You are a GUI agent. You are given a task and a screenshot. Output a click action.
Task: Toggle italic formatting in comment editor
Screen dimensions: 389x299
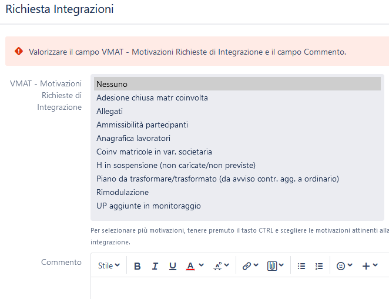[155, 266]
